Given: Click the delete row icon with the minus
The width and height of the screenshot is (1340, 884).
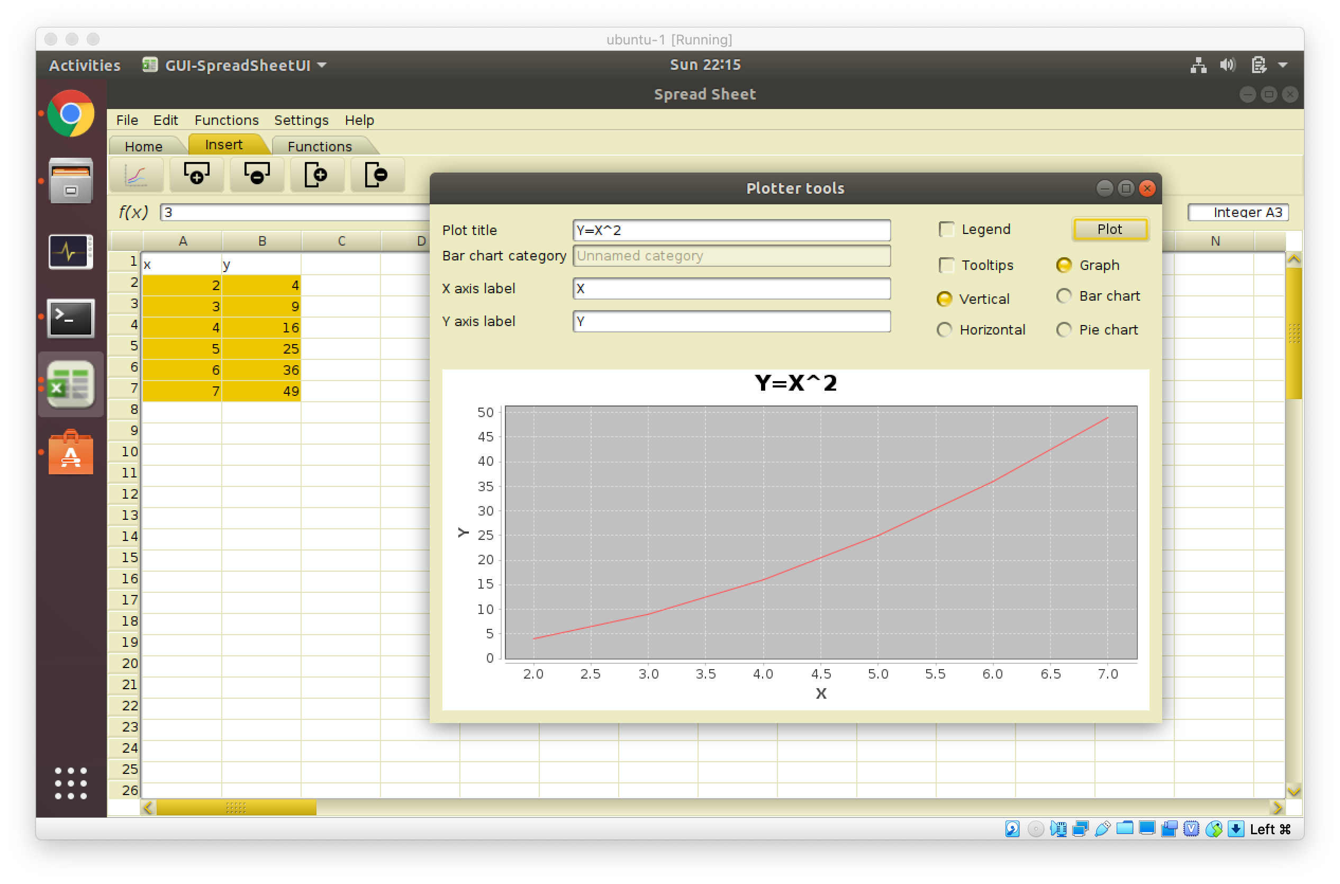Looking at the screenshot, I should [x=256, y=175].
